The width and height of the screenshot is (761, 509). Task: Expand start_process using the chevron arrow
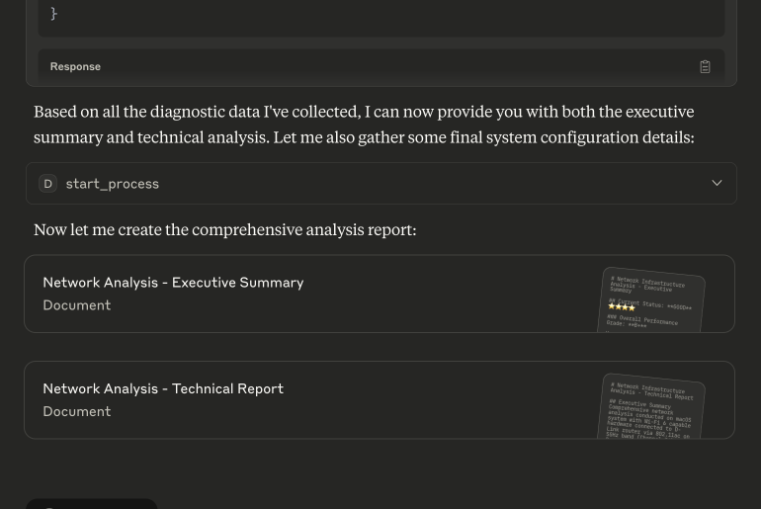pos(717,183)
